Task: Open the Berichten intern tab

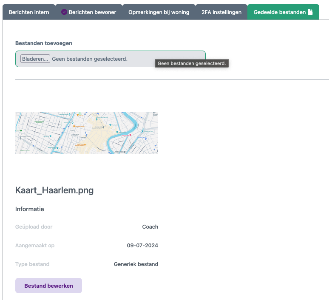Action: (29, 12)
